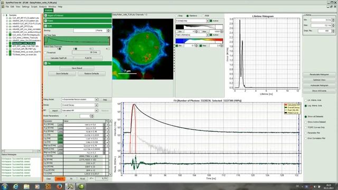The height and width of the screenshot is (190, 338).
Task: Select the Gray color scheme
Action: (x=176, y=16)
